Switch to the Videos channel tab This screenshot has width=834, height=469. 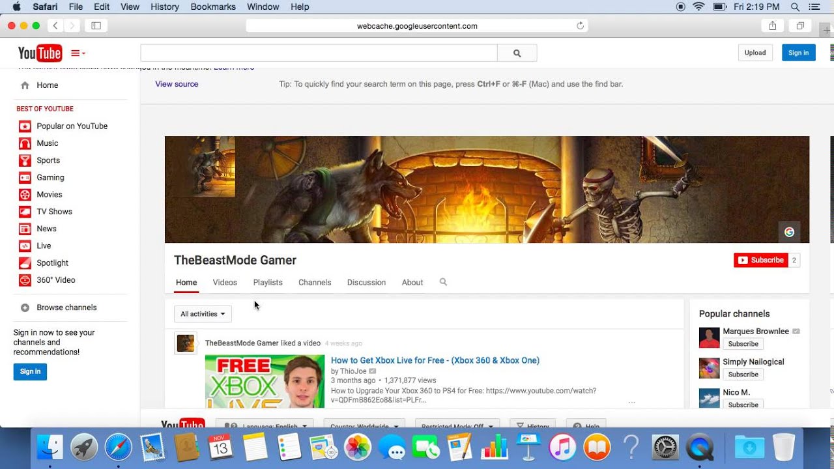coord(225,283)
